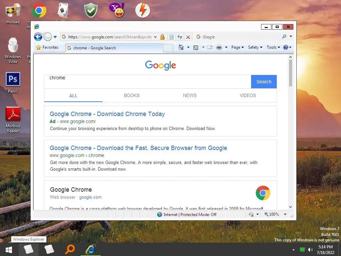341x256 pixels.
Task: Click the Home page house icon
Action: (x=181, y=47)
